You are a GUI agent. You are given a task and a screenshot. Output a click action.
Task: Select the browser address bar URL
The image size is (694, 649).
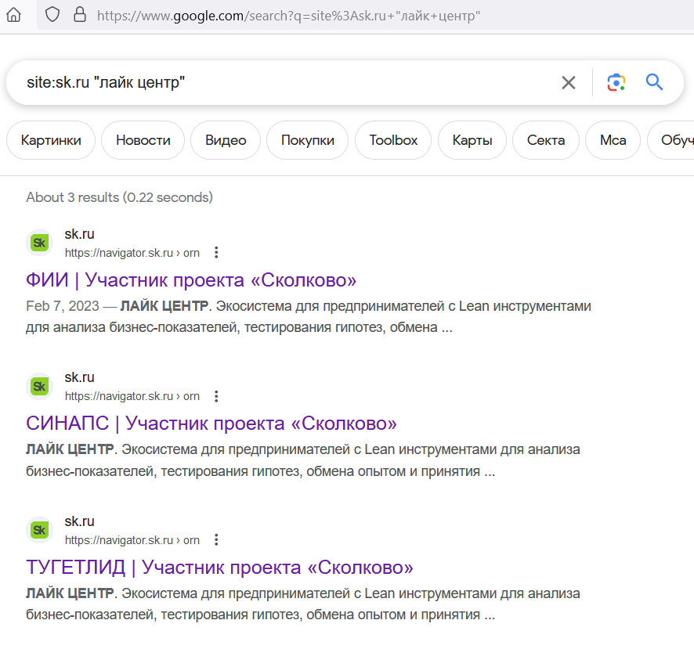coord(288,16)
